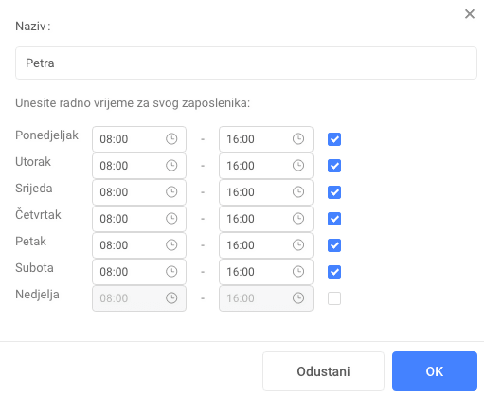Confirm with the OK button
484x396 pixels.
click(x=435, y=371)
